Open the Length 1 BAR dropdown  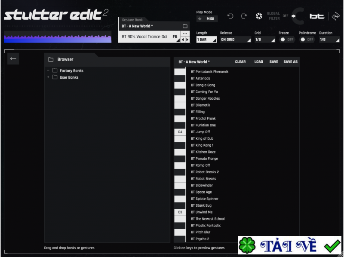click(x=206, y=40)
